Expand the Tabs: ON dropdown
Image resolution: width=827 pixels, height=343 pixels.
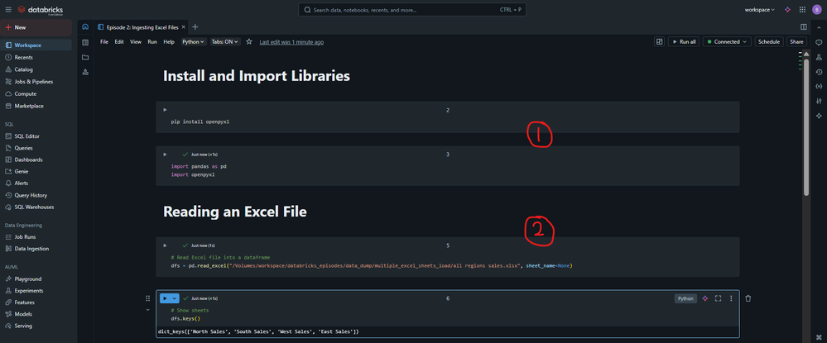coord(225,41)
